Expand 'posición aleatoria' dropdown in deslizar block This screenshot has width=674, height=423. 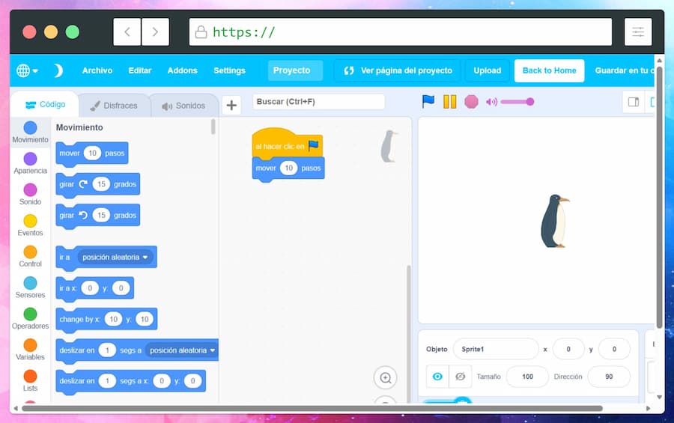pos(183,350)
